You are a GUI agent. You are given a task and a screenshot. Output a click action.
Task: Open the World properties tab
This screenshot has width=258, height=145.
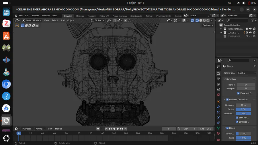point(218,95)
